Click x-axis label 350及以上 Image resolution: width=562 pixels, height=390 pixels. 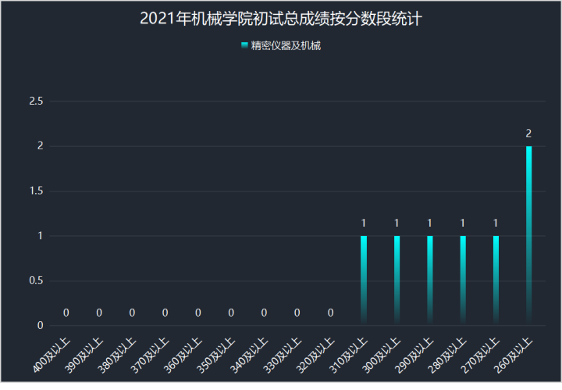click(216, 355)
